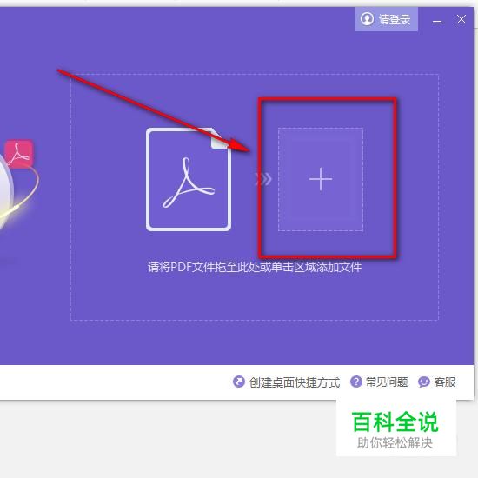The width and height of the screenshot is (478, 478).
Task: Open the 请登录 login button
Action: tap(386, 19)
